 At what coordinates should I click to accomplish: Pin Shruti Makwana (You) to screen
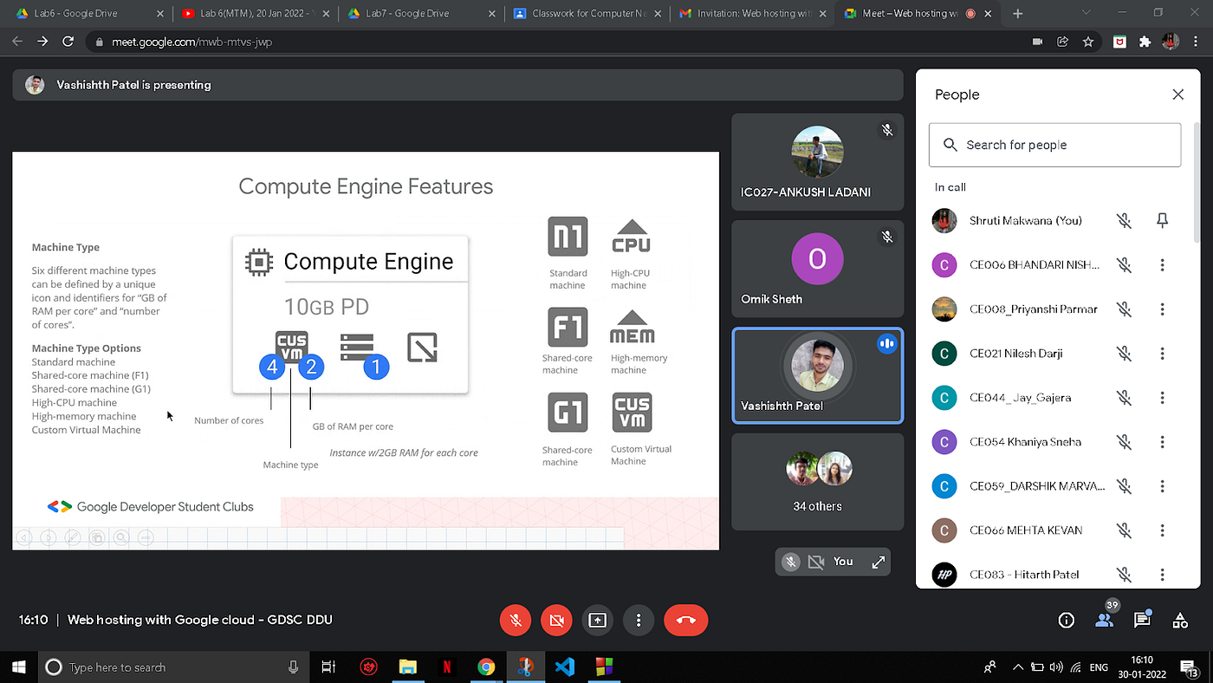pyautogui.click(x=1163, y=221)
